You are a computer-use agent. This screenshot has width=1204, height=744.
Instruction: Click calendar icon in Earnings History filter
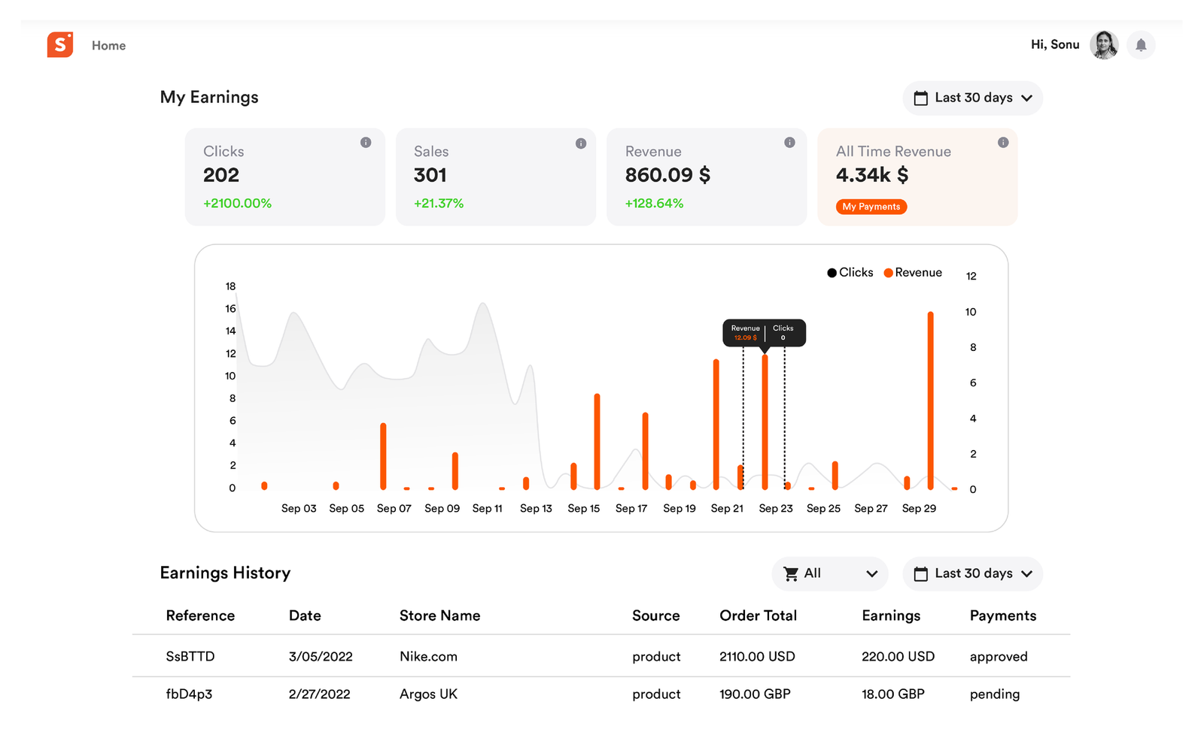pyautogui.click(x=920, y=574)
